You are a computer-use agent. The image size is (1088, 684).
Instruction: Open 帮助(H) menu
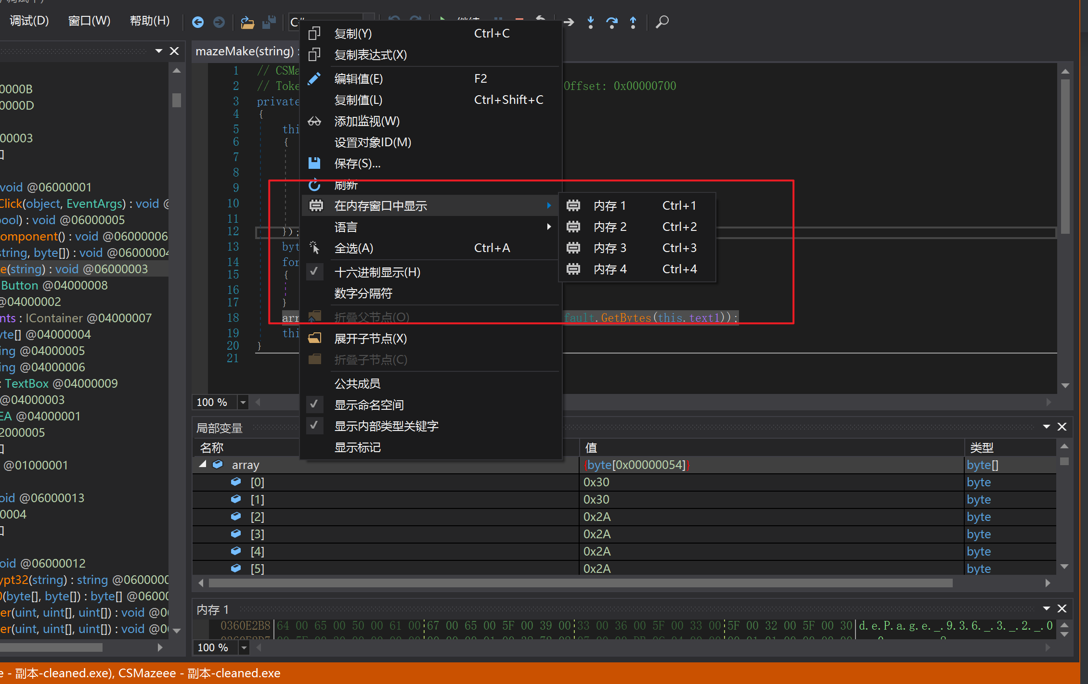click(150, 21)
